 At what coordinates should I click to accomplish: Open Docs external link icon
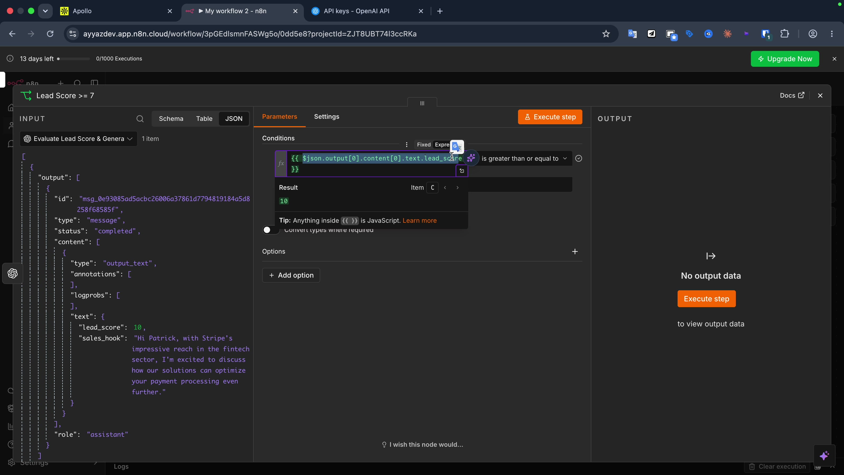801,95
